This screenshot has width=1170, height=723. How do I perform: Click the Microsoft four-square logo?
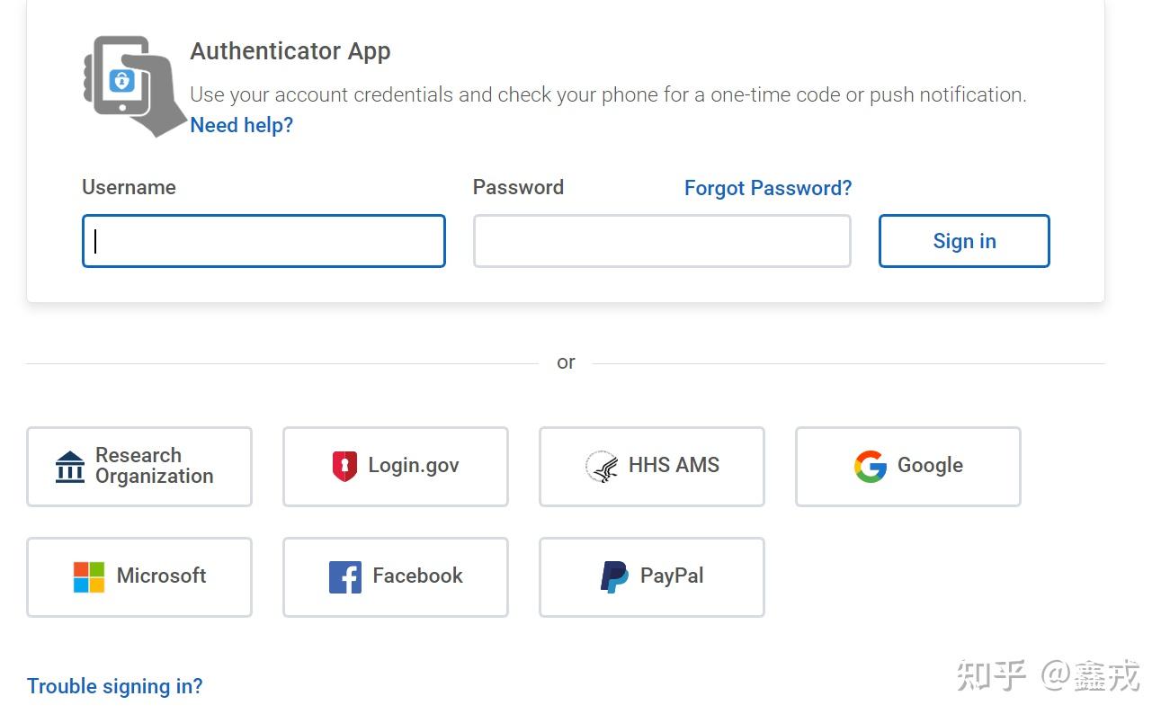click(89, 577)
